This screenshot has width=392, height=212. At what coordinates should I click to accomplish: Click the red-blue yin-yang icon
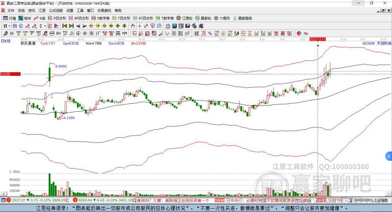299,33
